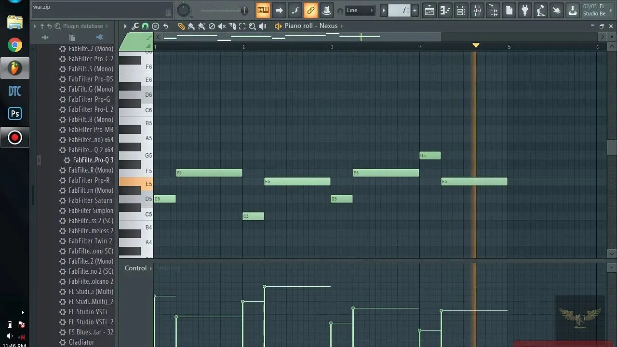Toggle the green snap magnet

point(145,26)
